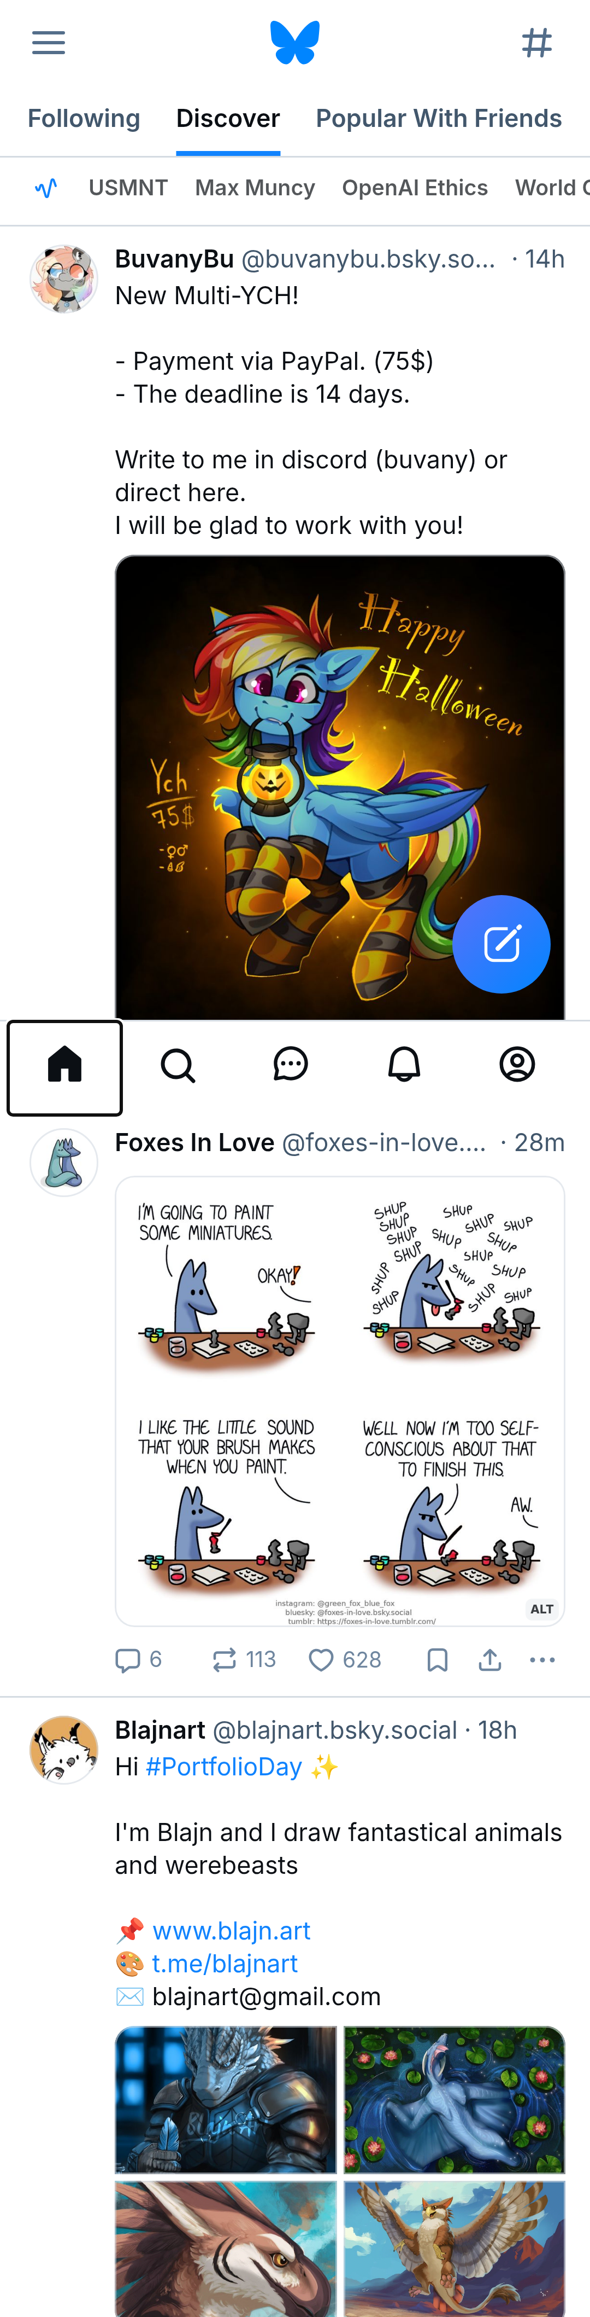Bookmark the Foxes In Love post
590x2317 pixels.
pyautogui.click(x=438, y=1659)
